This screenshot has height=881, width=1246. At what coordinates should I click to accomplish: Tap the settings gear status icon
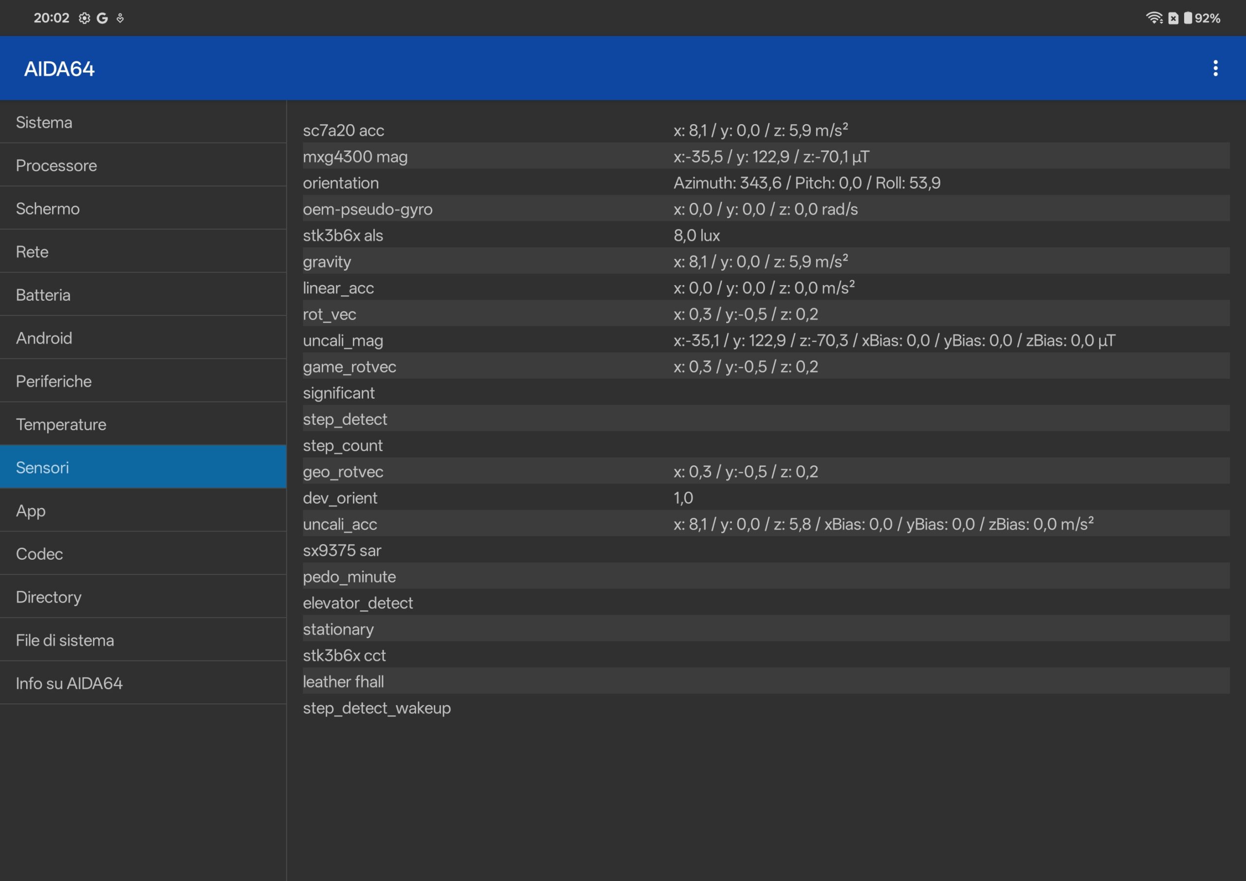84,18
